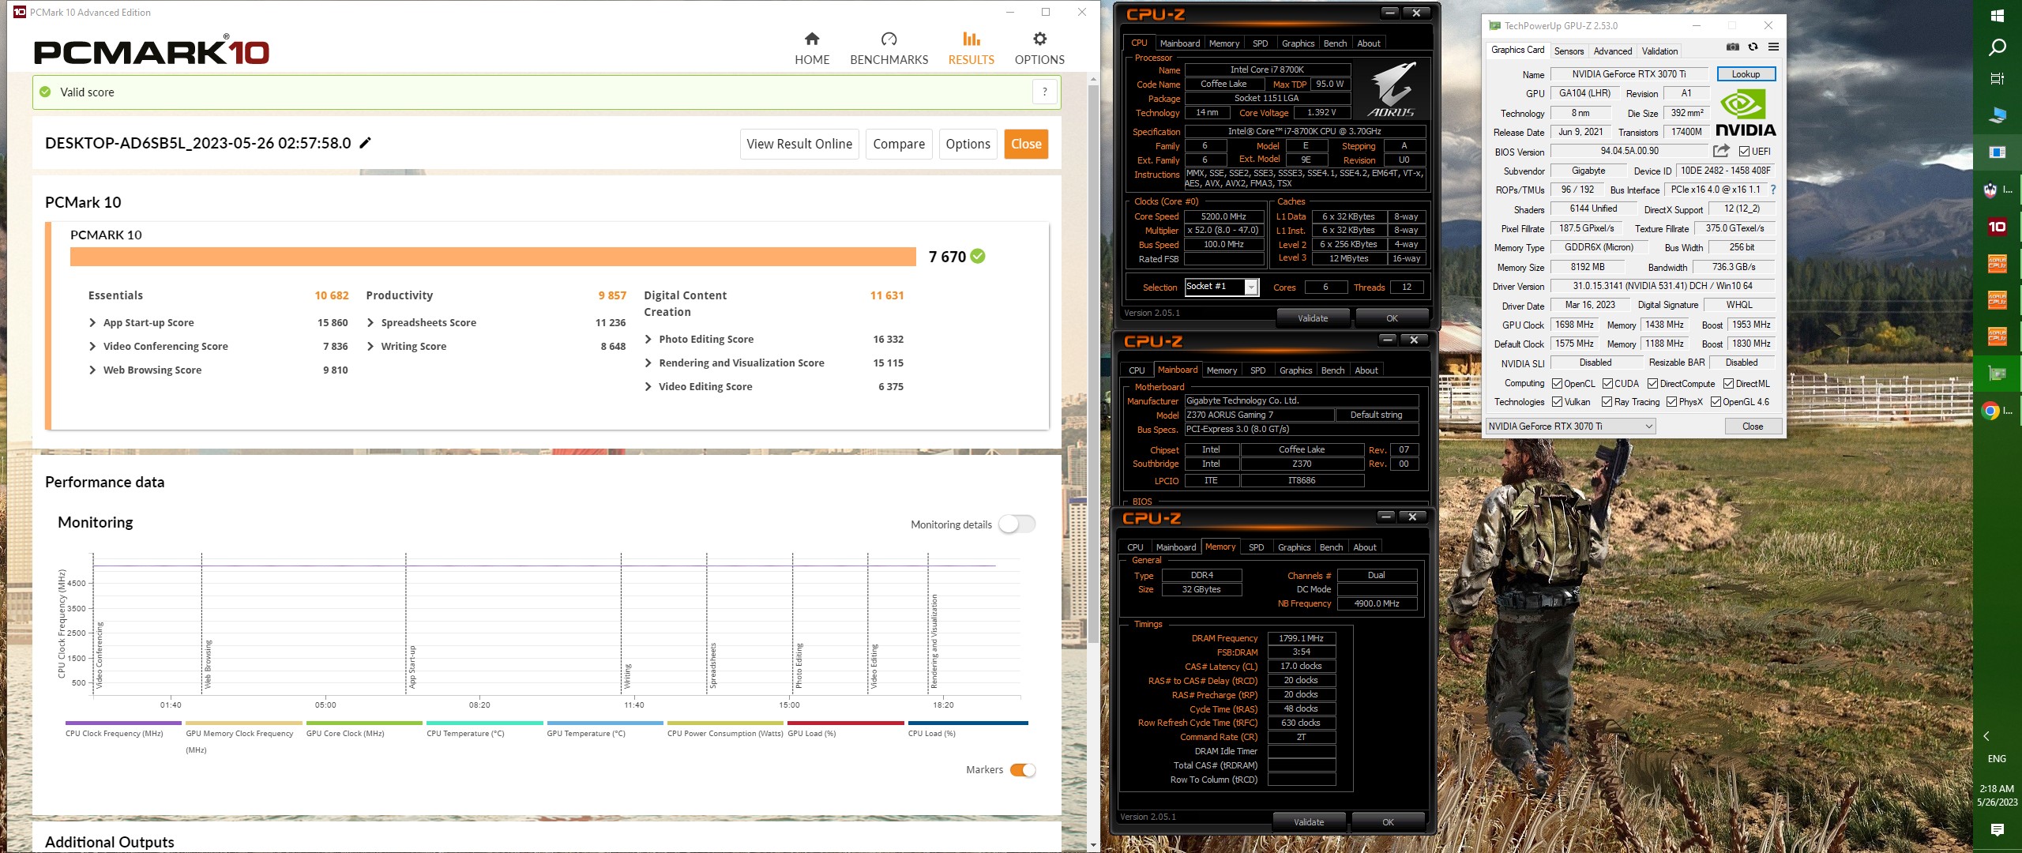Screen dimensions: 2022x853
Task: Open the RESULTS bar-chart icon
Action: 971,39
